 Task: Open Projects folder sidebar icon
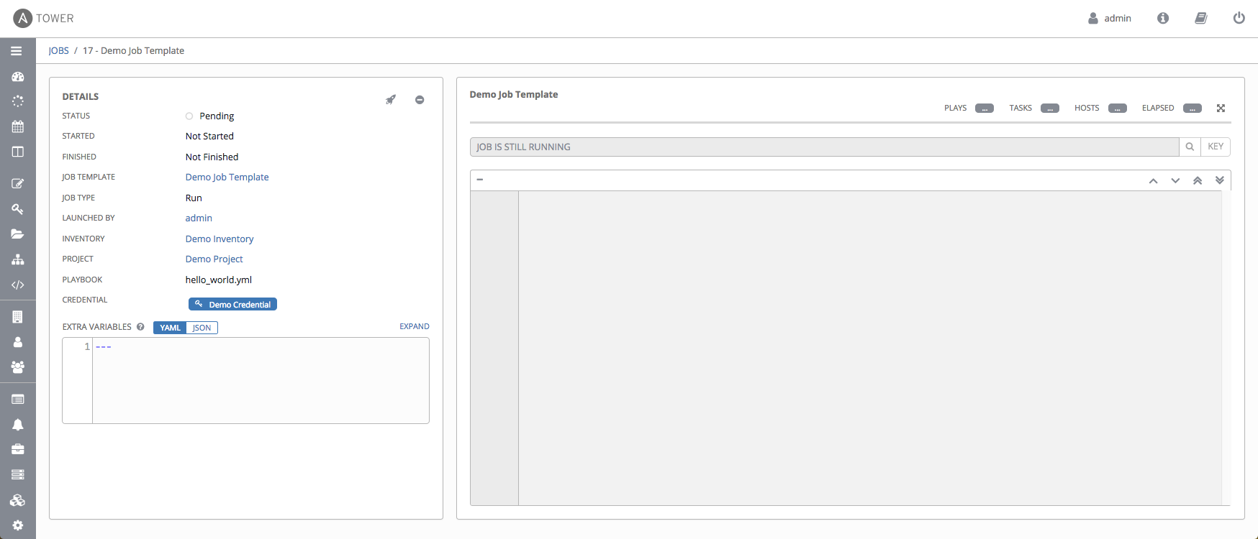pos(18,234)
